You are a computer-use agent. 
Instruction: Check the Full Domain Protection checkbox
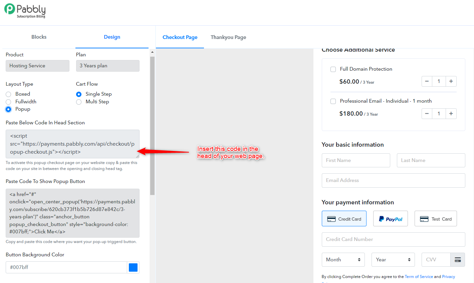point(333,69)
